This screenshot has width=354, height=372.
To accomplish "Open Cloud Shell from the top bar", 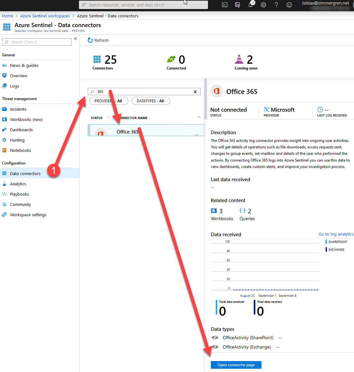I will 225,5.
